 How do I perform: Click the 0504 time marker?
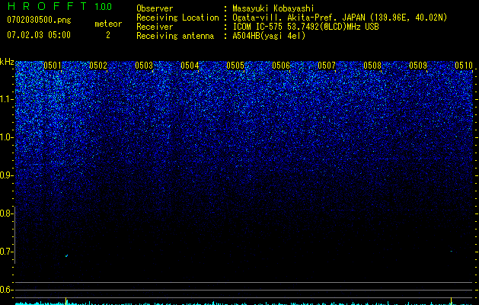[190, 66]
